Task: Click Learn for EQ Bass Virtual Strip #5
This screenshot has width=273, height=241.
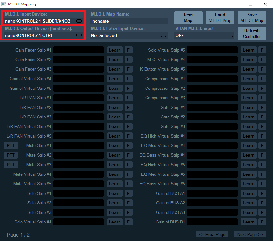Action: (x=248, y=184)
